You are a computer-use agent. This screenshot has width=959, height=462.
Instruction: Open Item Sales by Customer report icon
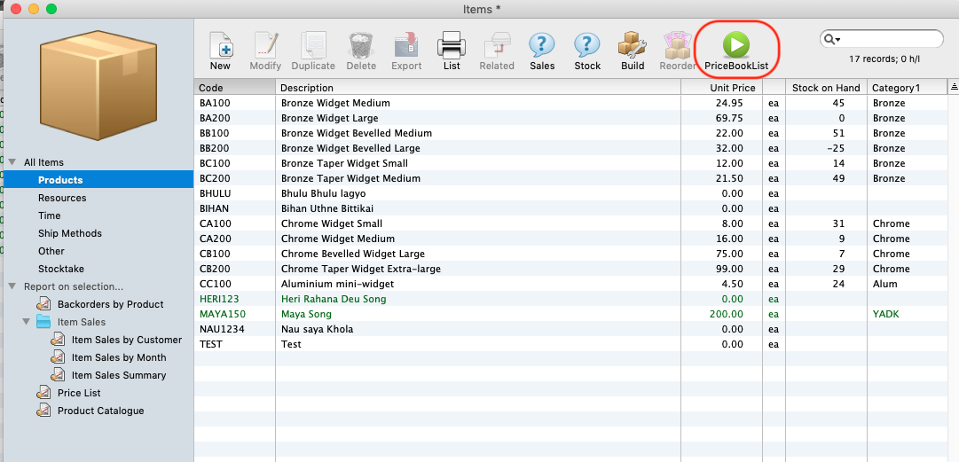click(58, 339)
